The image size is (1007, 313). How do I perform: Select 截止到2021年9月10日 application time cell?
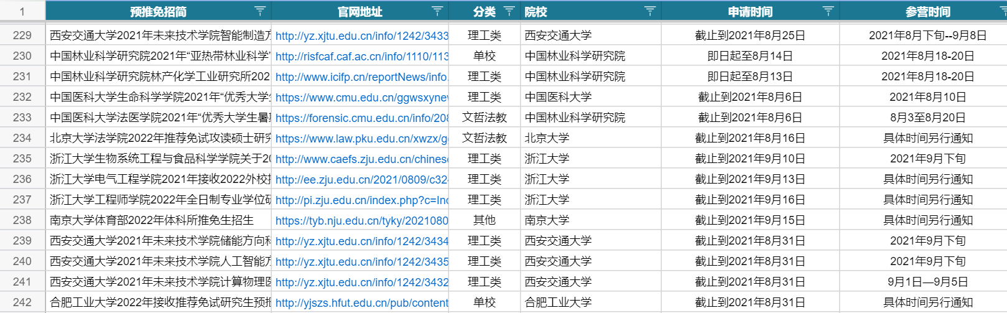(x=750, y=159)
